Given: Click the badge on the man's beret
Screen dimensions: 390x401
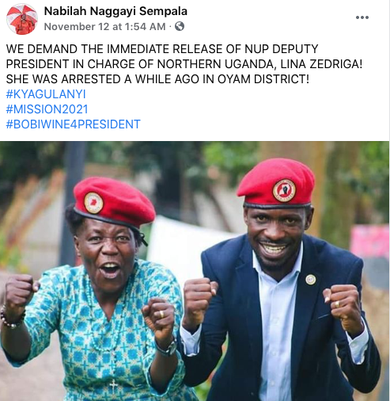Looking at the screenshot, I should [x=284, y=190].
